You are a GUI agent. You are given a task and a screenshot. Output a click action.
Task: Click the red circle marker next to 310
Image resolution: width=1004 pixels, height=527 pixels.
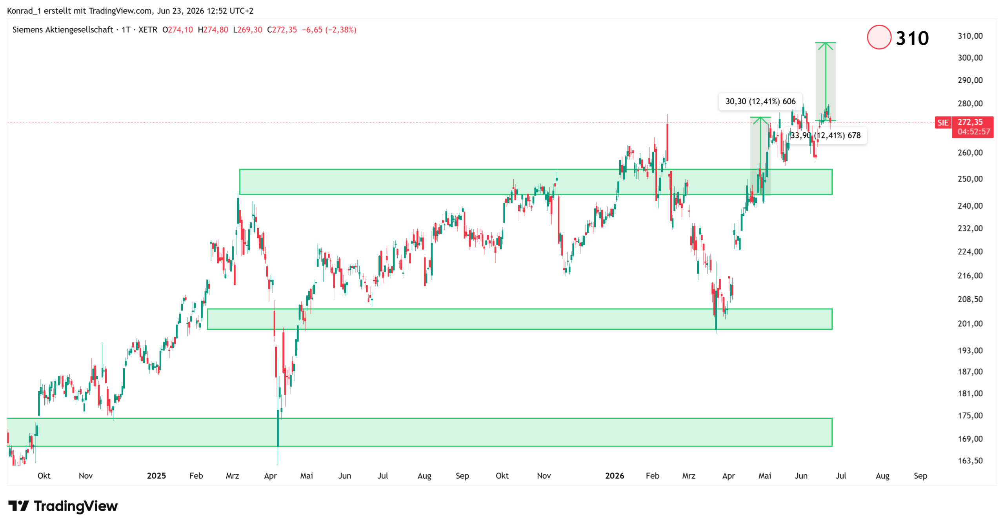tap(879, 37)
